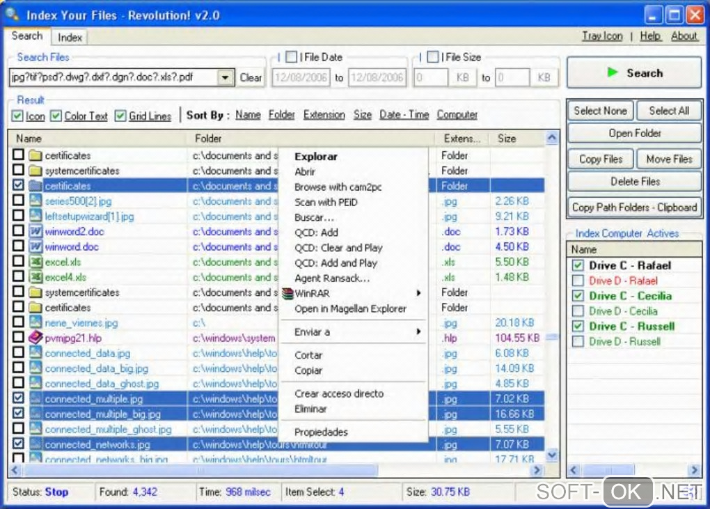Click the Move Files button
This screenshot has width=710, height=509.
(x=669, y=159)
